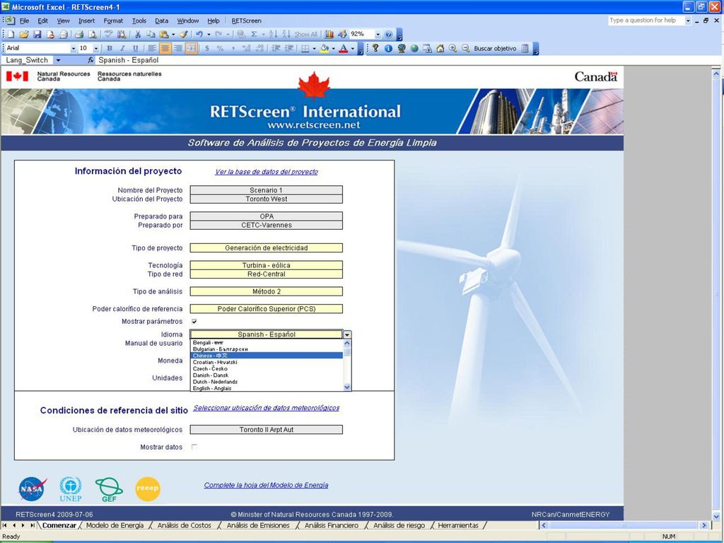Select Croatian - Hrvatski from the language list
This screenshot has width=724, height=543.
pos(267,362)
